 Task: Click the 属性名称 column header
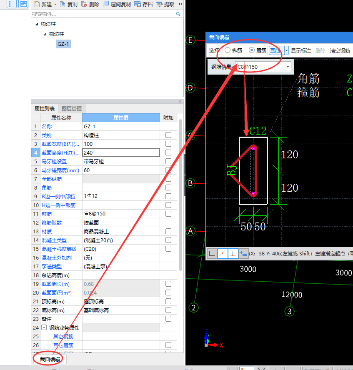pos(61,117)
